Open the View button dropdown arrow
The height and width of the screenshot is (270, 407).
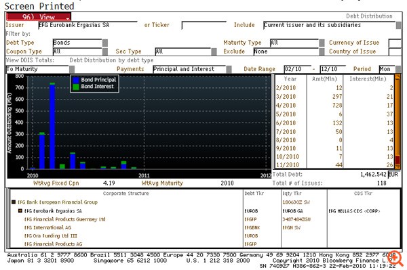tap(68, 18)
